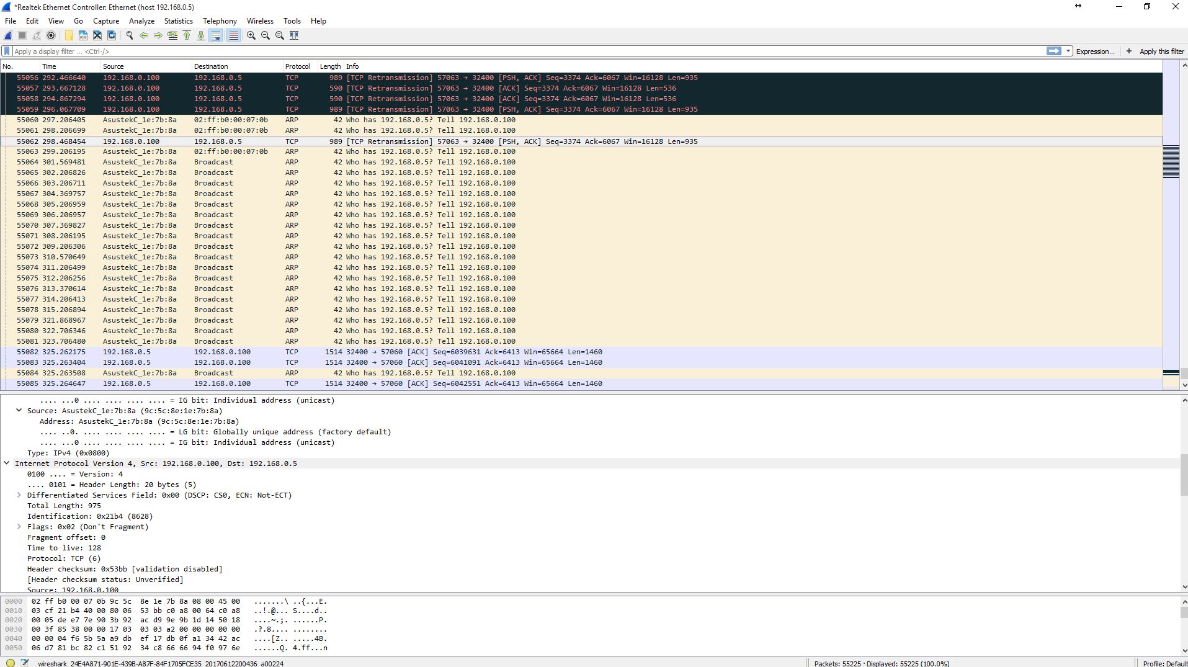Click Profile: Default in status bar
This screenshot has width=1188, height=667.
1164,663
